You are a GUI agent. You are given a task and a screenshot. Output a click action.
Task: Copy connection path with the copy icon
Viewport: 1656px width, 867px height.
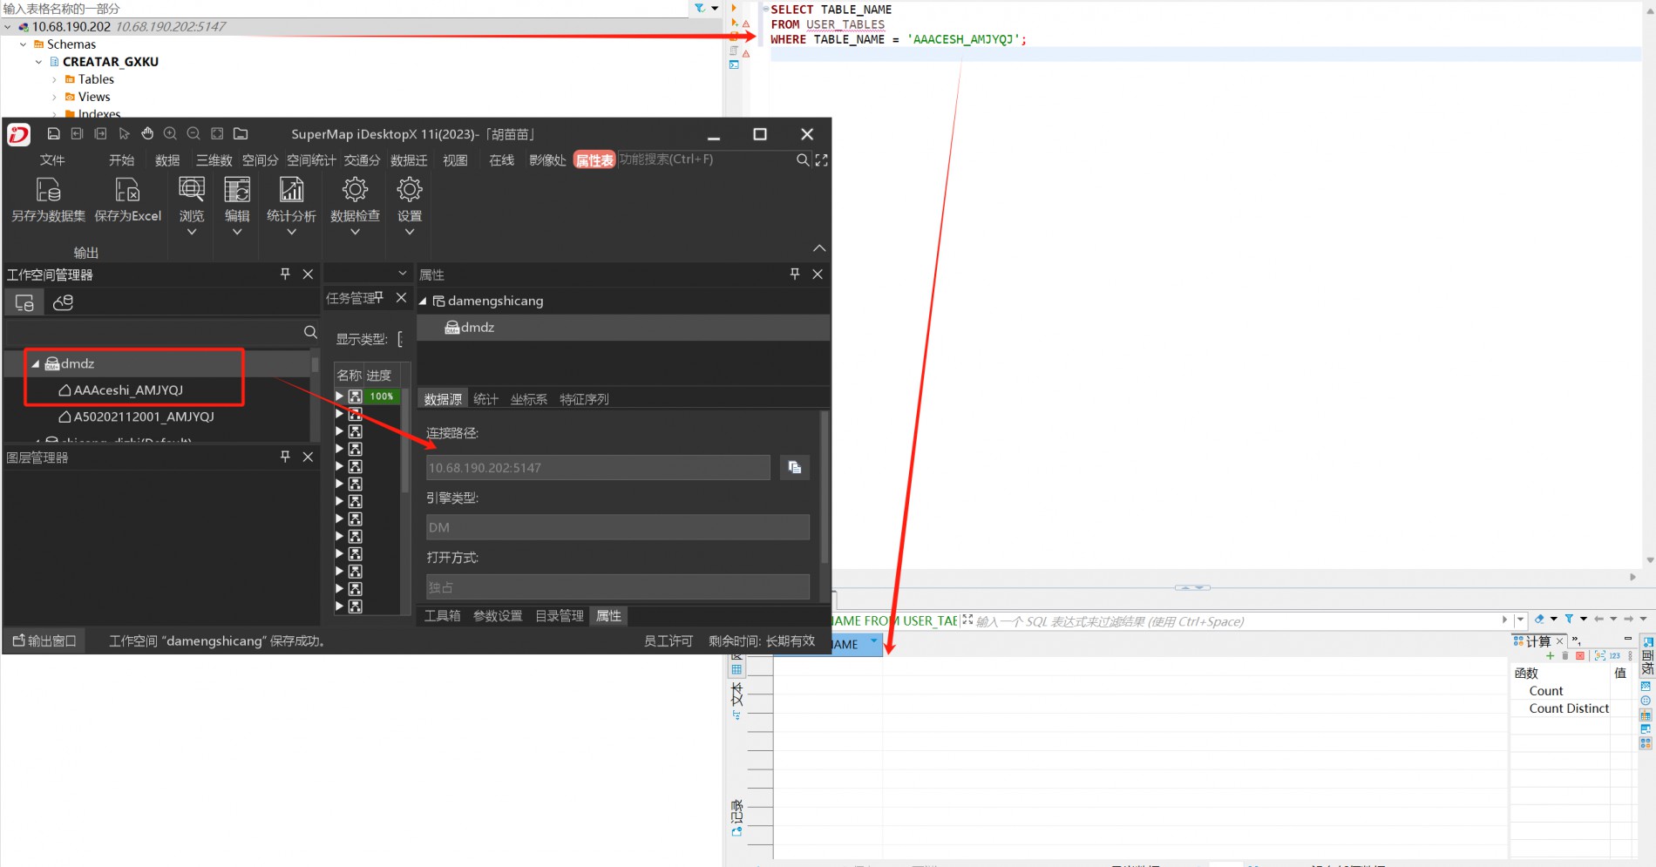[795, 467]
